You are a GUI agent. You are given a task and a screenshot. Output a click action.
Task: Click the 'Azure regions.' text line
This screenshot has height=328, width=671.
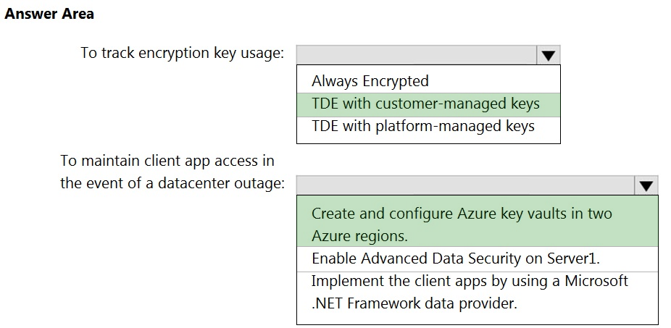click(x=359, y=236)
